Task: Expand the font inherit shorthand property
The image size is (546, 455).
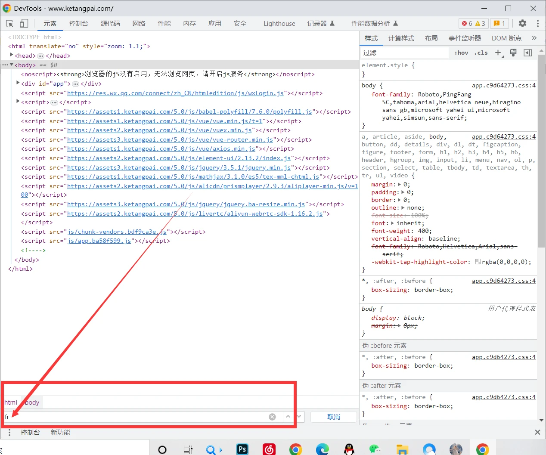Action: coord(392,223)
